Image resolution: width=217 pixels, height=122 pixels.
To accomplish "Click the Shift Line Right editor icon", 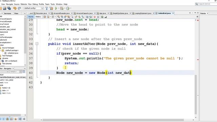I will (x=91, y=17).
